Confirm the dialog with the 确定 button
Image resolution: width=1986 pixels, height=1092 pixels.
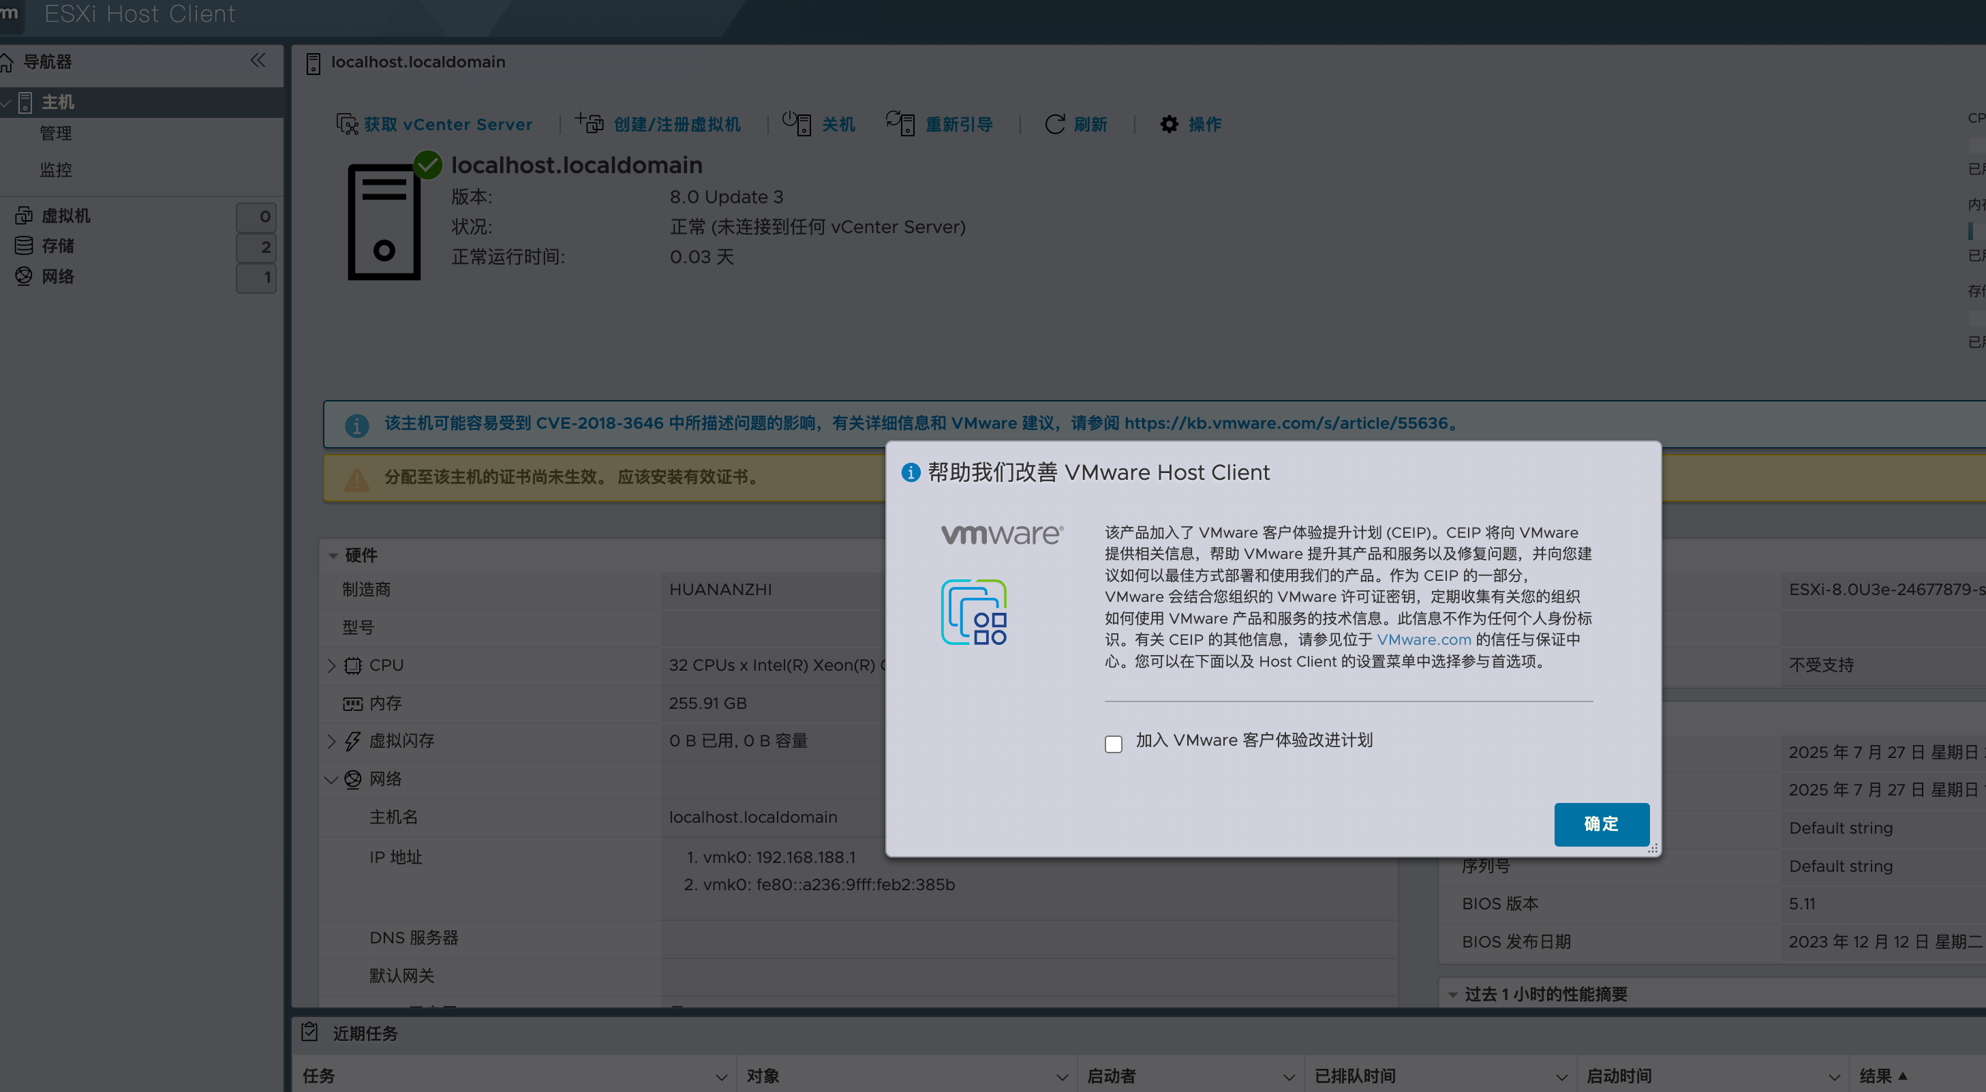pos(1602,823)
